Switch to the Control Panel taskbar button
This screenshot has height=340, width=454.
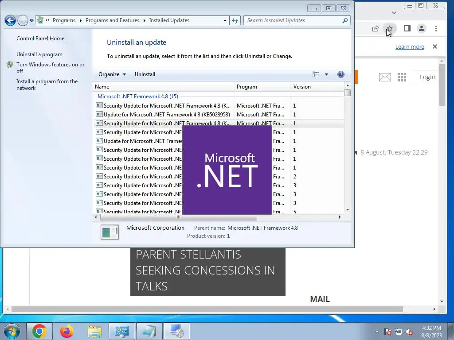[x=121, y=331]
